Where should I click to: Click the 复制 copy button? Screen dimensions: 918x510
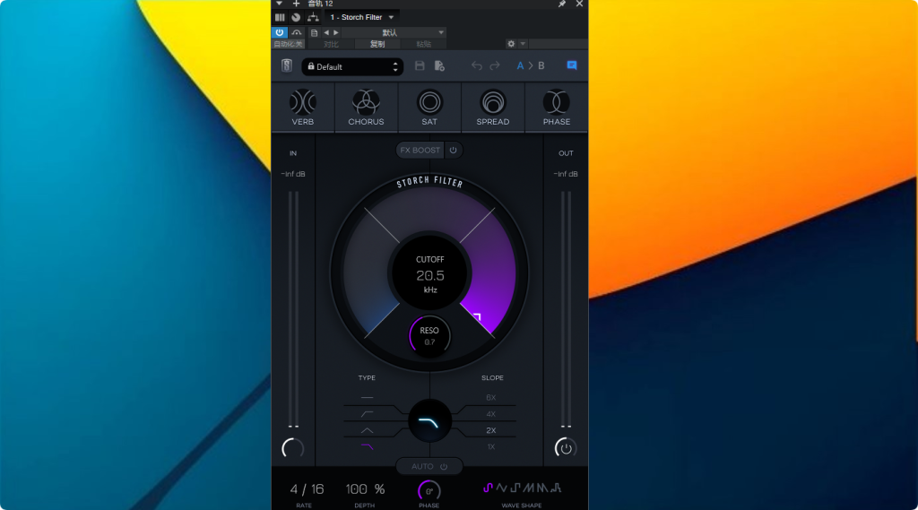[377, 45]
